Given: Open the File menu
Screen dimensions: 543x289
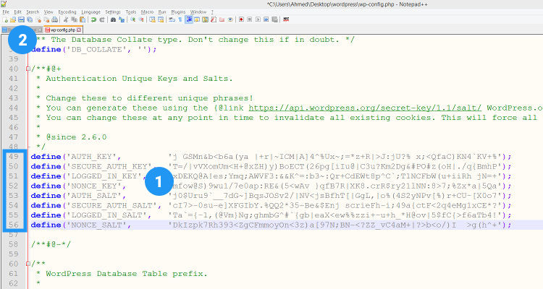Looking at the screenshot, I should (6, 12).
